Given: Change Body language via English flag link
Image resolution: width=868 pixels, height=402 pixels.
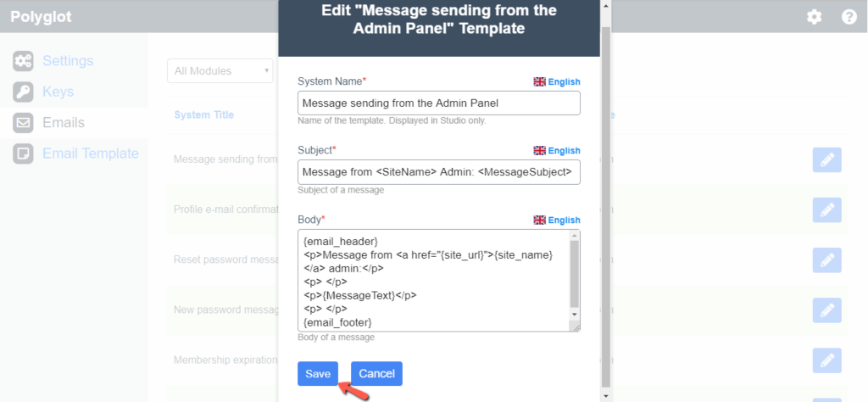Looking at the screenshot, I should coord(557,220).
